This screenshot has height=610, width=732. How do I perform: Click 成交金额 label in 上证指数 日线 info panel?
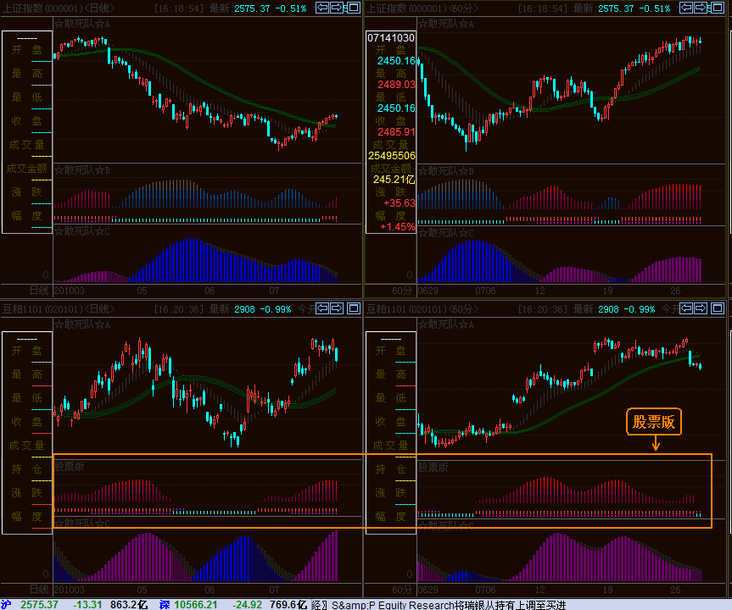click(x=26, y=169)
